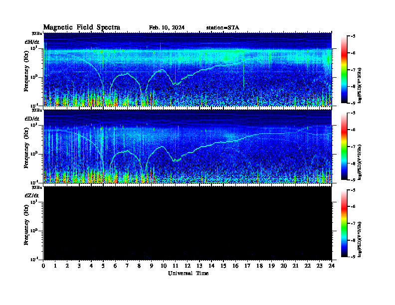Click hour tick label "22" on time axis
The height and width of the screenshot is (305, 395).
coord(307,266)
